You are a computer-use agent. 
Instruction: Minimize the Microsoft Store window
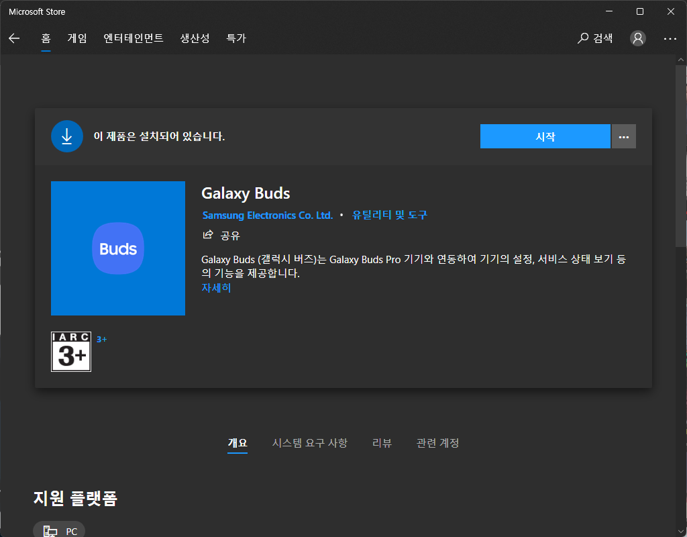[609, 11]
